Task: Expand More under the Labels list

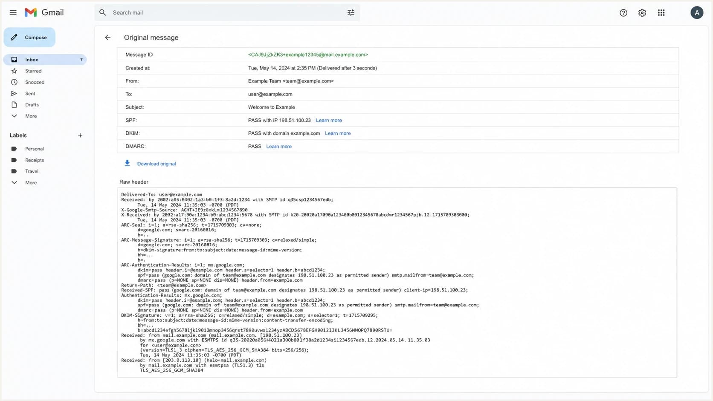Action: [x=31, y=182]
